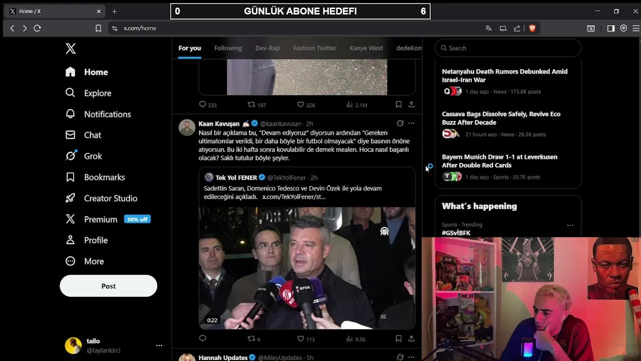Open the Brave Shields lion icon
The height and width of the screenshot is (361, 641).
coord(532,29)
